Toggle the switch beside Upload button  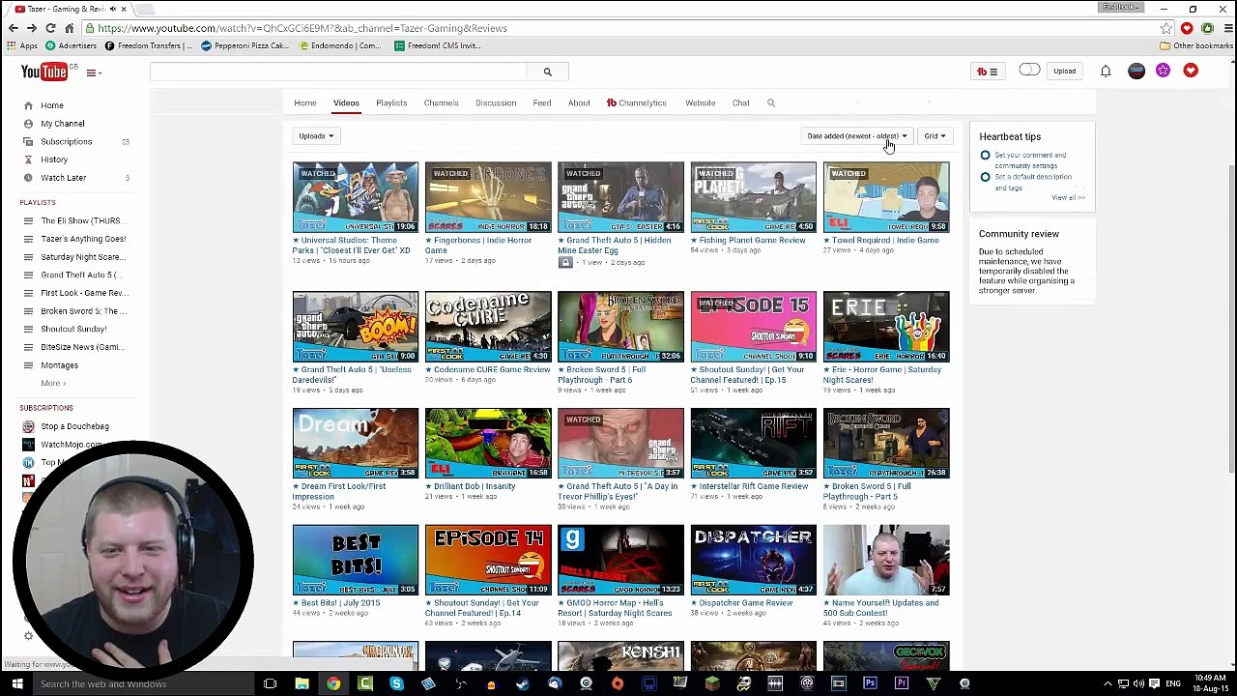click(1029, 71)
